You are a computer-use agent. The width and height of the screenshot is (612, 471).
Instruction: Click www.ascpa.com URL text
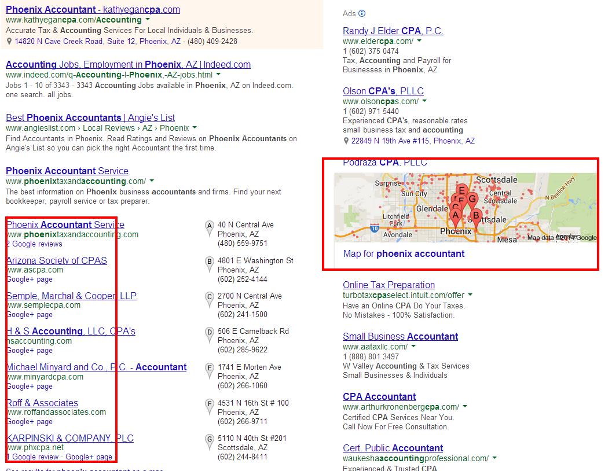35,270
